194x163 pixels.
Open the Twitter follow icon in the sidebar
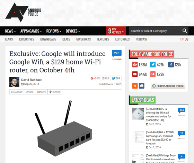pyautogui.click(x=153, y=65)
